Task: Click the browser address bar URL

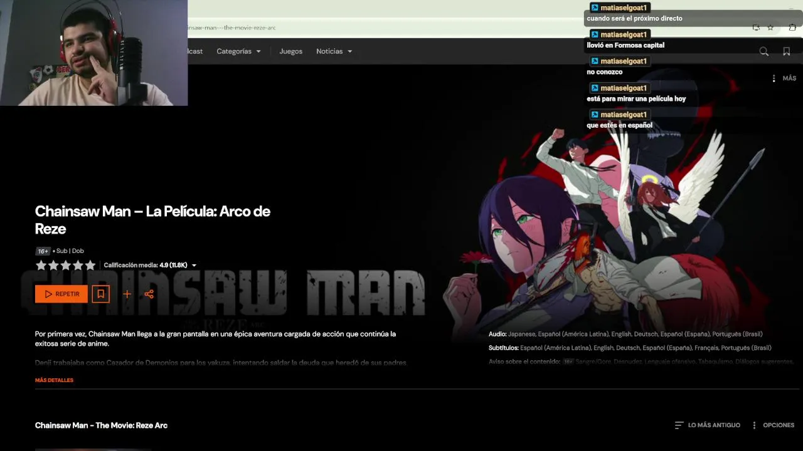Action: (232, 28)
